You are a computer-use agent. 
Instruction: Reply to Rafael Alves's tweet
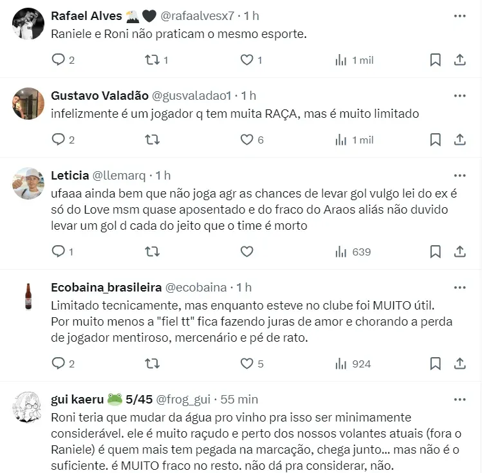point(59,60)
